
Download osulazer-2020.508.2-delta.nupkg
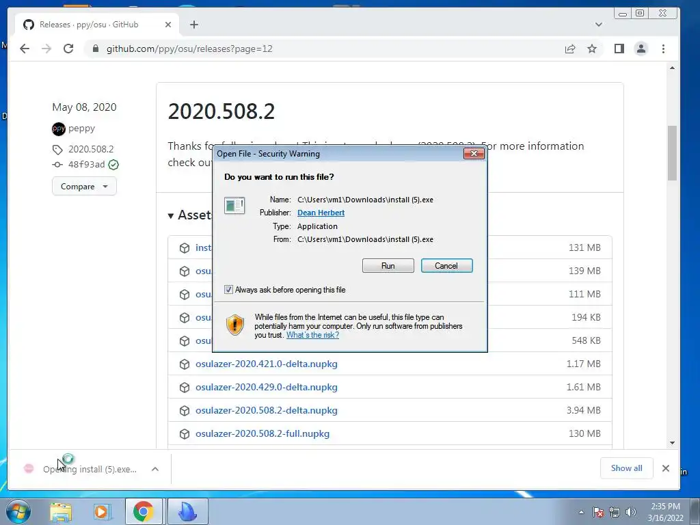pos(267,410)
